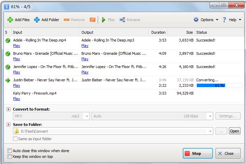Image resolution: width=246 pixels, height=164 pixels.
Task: Select the Katy Perry - Firework.mp4 row
Action: (x=124, y=96)
